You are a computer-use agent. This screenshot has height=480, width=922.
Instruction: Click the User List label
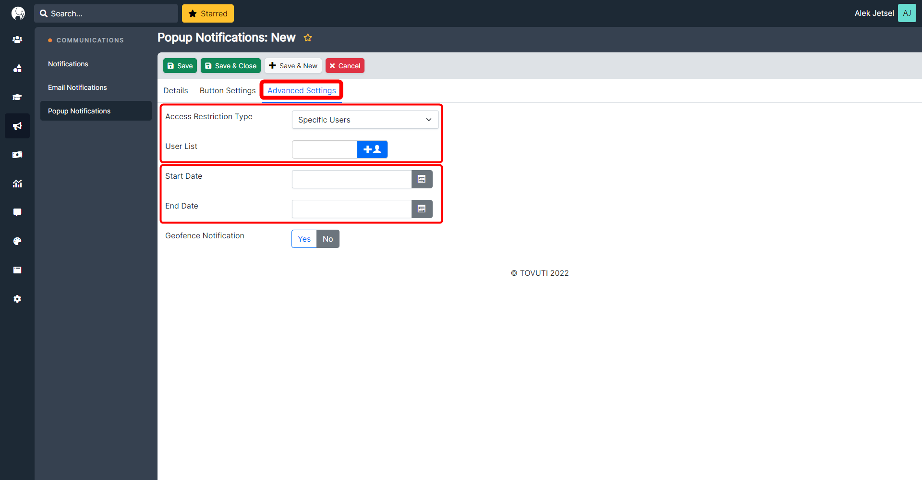(181, 146)
